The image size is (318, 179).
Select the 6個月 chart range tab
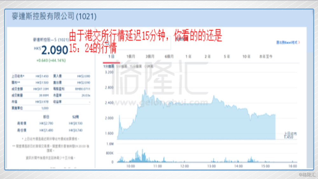tap(169, 57)
